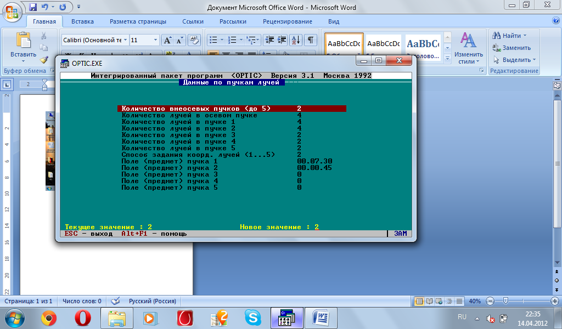Image resolution: width=562 pixels, height=329 pixels.
Task: Click the Найти (Find) button
Action: [507, 36]
